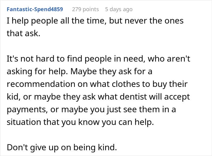Click the word 'never' in the first line

(x=136, y=21)
